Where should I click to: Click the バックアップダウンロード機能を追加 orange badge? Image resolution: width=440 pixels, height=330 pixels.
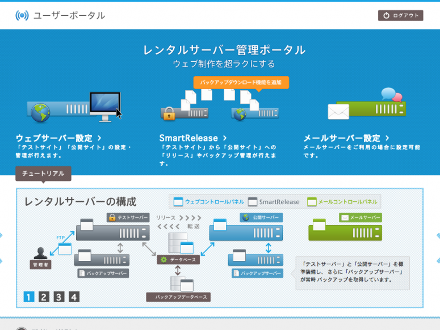pyautogui.click(x=241, y=83)
